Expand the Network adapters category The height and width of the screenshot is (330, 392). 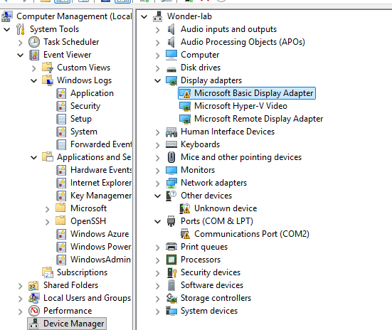pos(157,183)
